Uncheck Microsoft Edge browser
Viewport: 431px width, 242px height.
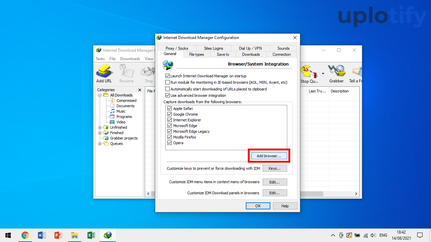click(x=170, y=126)
